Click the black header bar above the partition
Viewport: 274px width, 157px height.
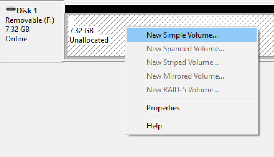[169, 9]
